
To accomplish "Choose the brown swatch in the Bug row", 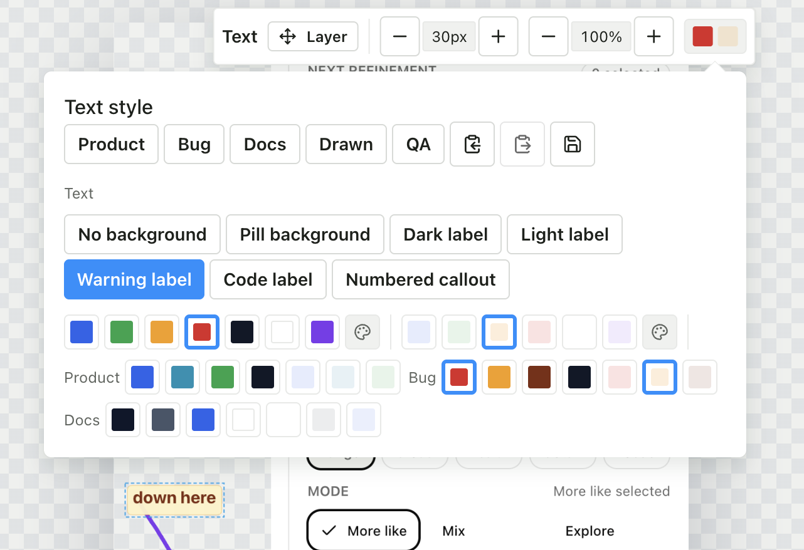I will coord(539,377).
